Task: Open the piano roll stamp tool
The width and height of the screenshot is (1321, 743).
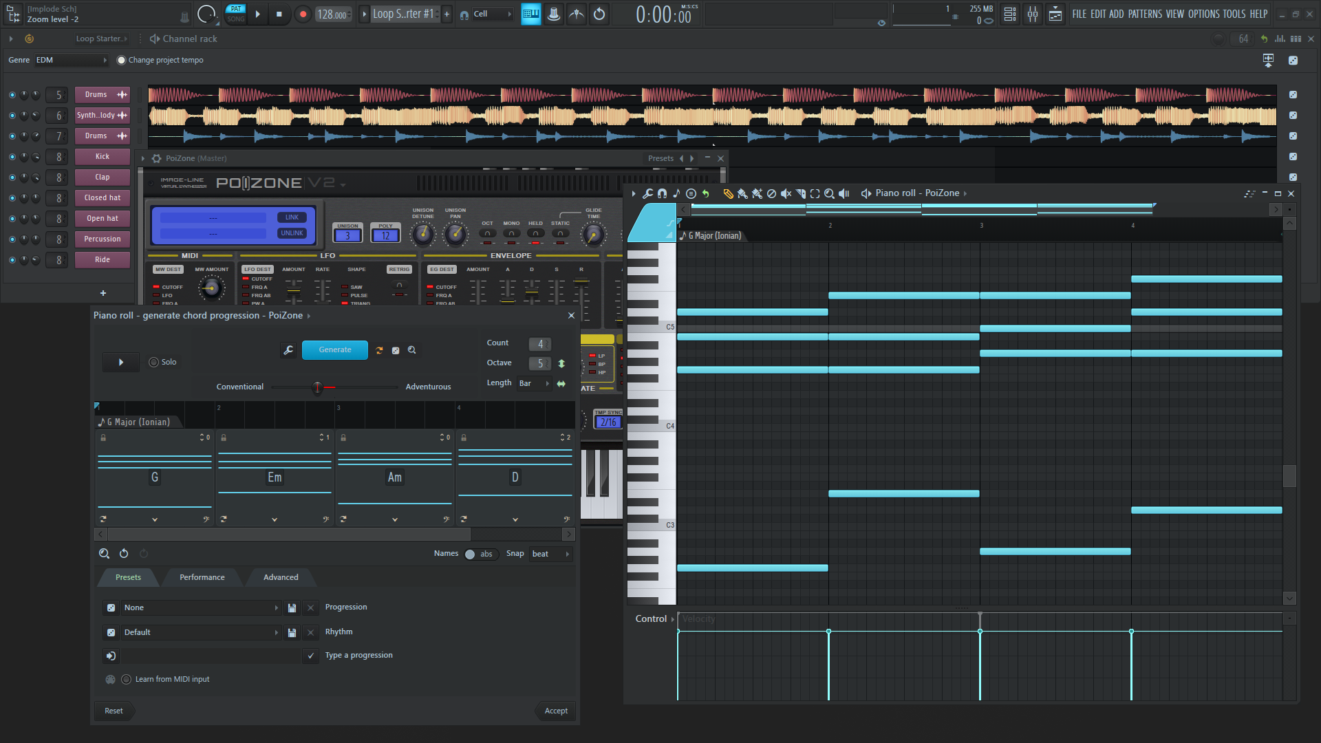Action: 676,193
